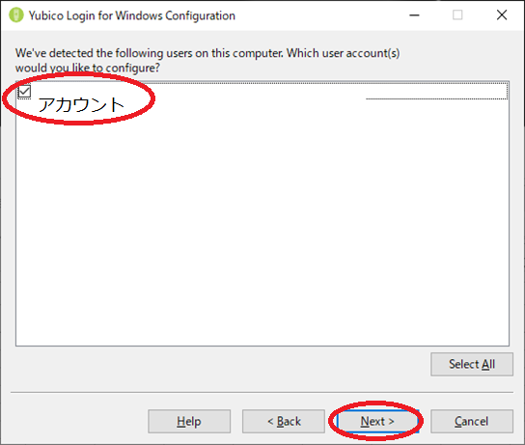This screenshot has width=525, height=445.
Task: Click the 'We've detected the following users' instruction text
Action: (207, 60)
